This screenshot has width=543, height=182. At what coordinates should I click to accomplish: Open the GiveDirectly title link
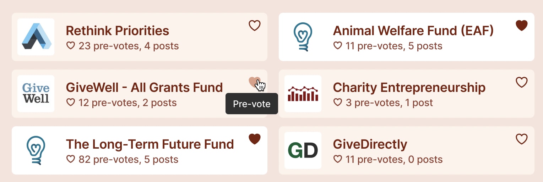click(x=370, y=144)
